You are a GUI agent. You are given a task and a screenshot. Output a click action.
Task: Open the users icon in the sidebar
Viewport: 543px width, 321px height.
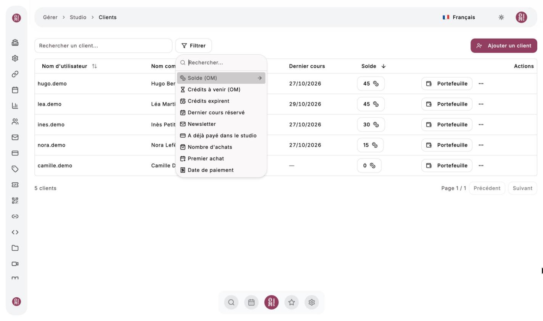coord(15,122)
